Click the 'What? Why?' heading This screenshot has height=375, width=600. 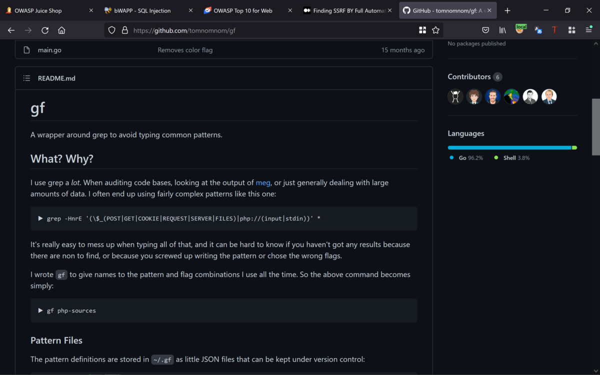tap(62, 158)
